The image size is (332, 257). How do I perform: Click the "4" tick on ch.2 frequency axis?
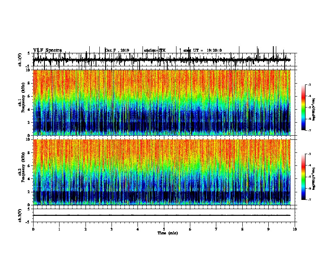(30, 179)
